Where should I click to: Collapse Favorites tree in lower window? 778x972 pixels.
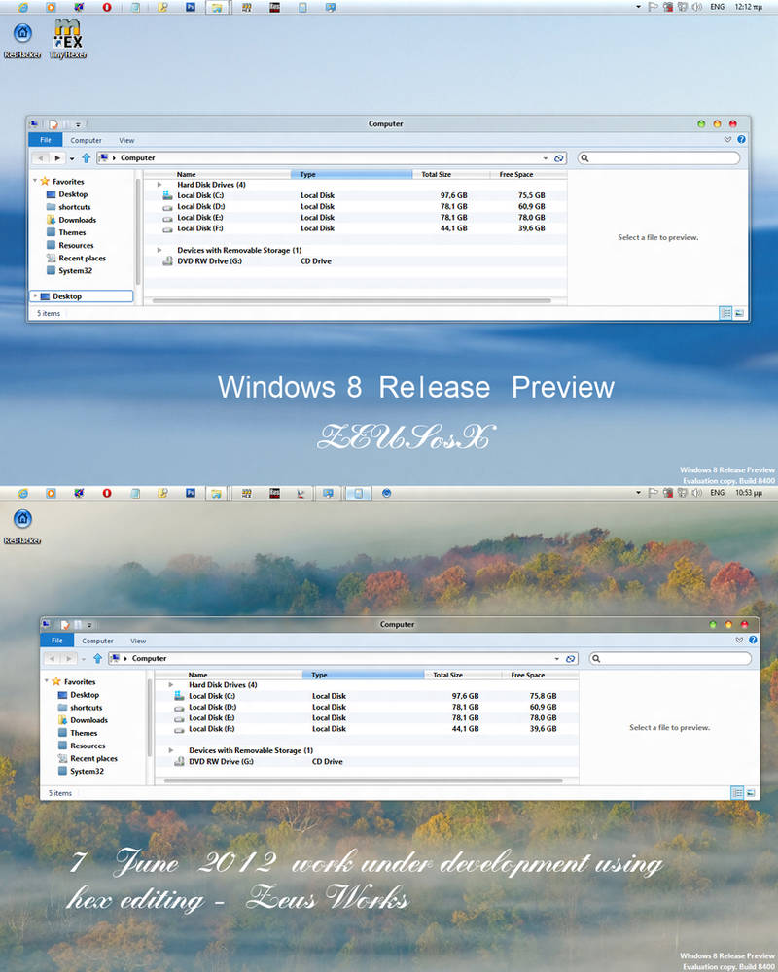click(47, 680)
